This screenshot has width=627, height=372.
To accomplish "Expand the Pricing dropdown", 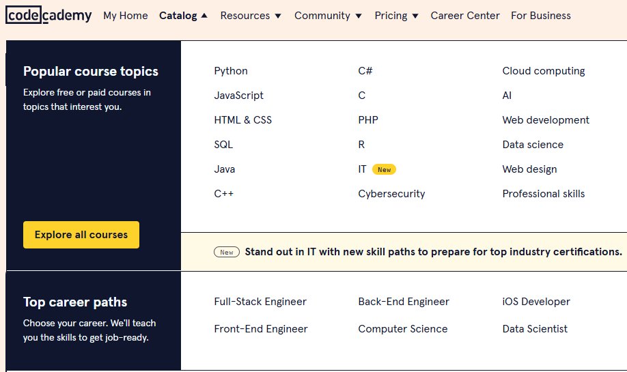I will click(x=396, y=16).
